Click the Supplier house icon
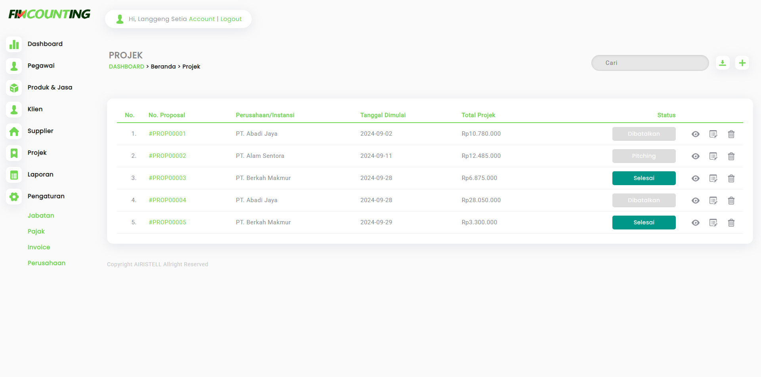761x377 pixels. click(x=14, y=131)
